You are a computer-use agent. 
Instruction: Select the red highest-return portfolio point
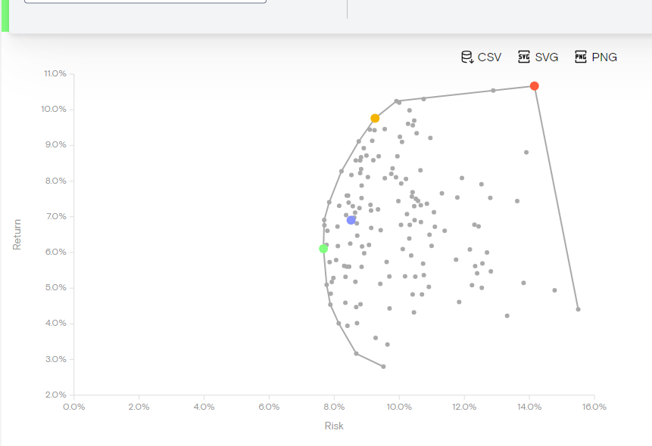535,86
